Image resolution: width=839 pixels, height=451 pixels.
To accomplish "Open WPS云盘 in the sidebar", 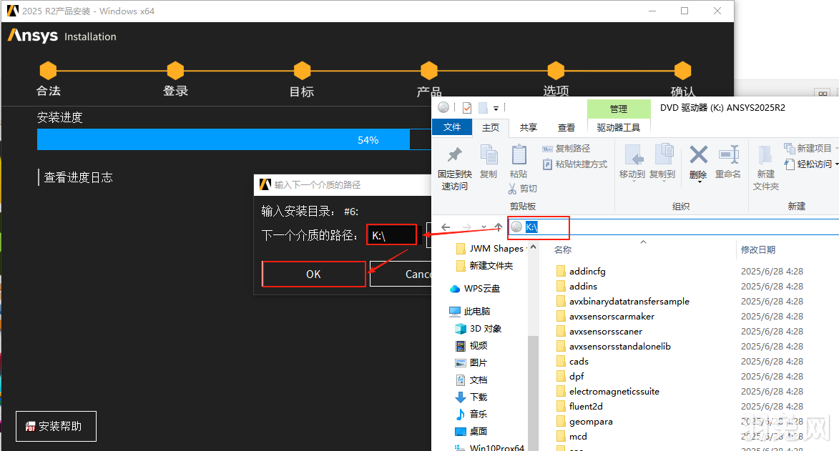I will point(476,289).
